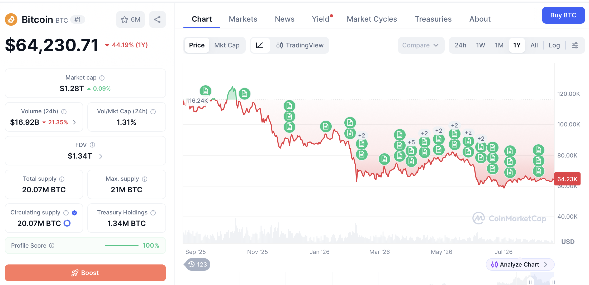This screenshot has width=589, height=285.
Task: Click the circulating supply verified badge
Action: pyautogui.click(x=74, y=213)
